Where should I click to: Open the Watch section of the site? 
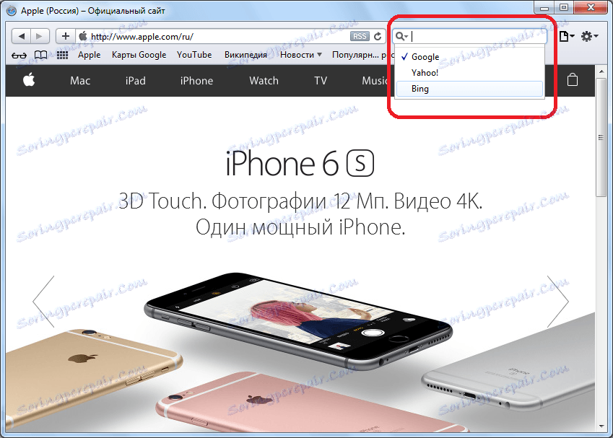(264, 81)
